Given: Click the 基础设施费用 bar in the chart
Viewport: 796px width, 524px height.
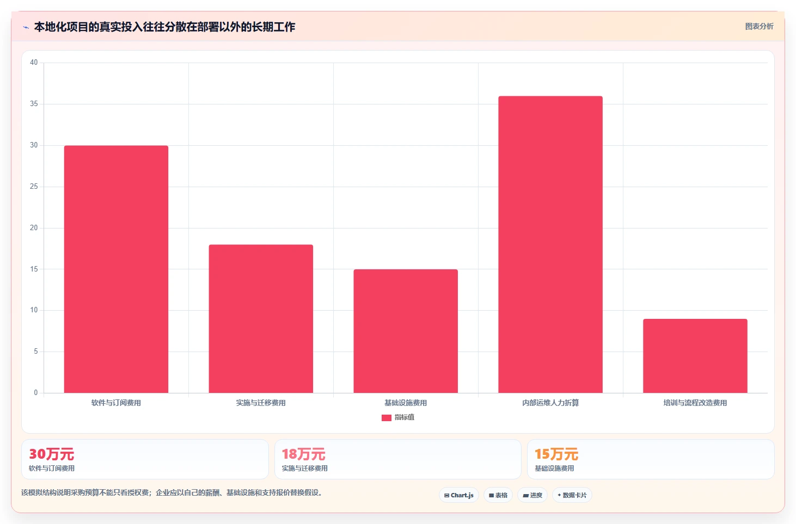Looking at the screenshot, I should pos(406,331).
